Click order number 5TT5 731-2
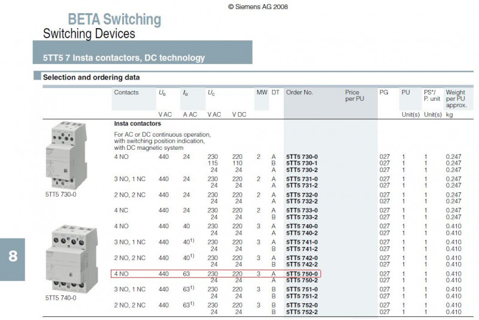This screenshot has width=479, height=320. (x=302, y=186)
